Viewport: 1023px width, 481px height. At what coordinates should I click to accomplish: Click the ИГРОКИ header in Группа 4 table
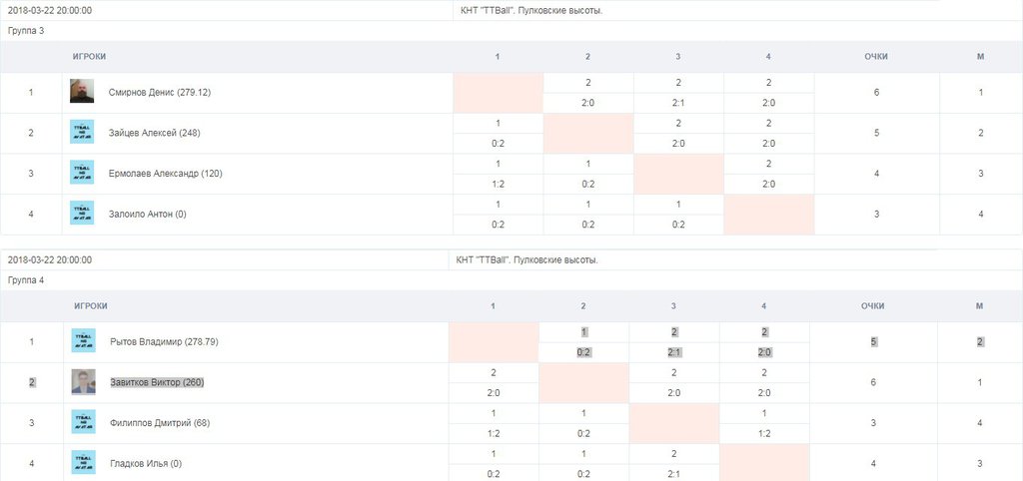click(90, 306)
